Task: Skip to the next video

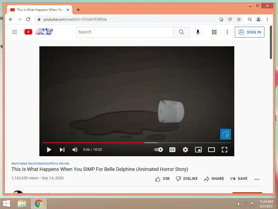Action: point(62,150)
